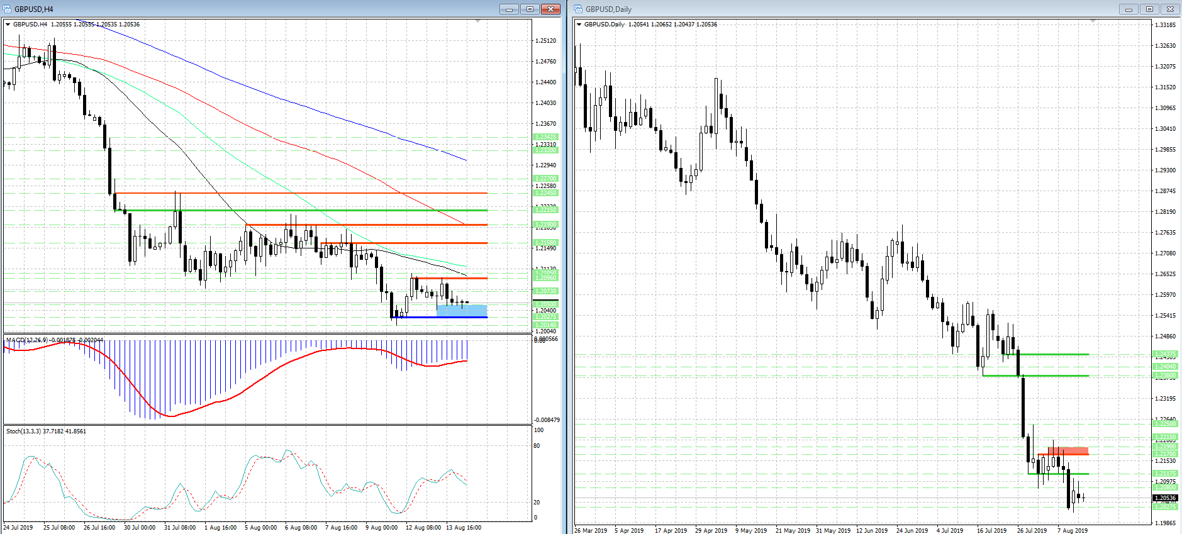Restore the GBPUSD,Daily chart window
This screenshot has width=1182, height=534.
(x=1149, y=9)
